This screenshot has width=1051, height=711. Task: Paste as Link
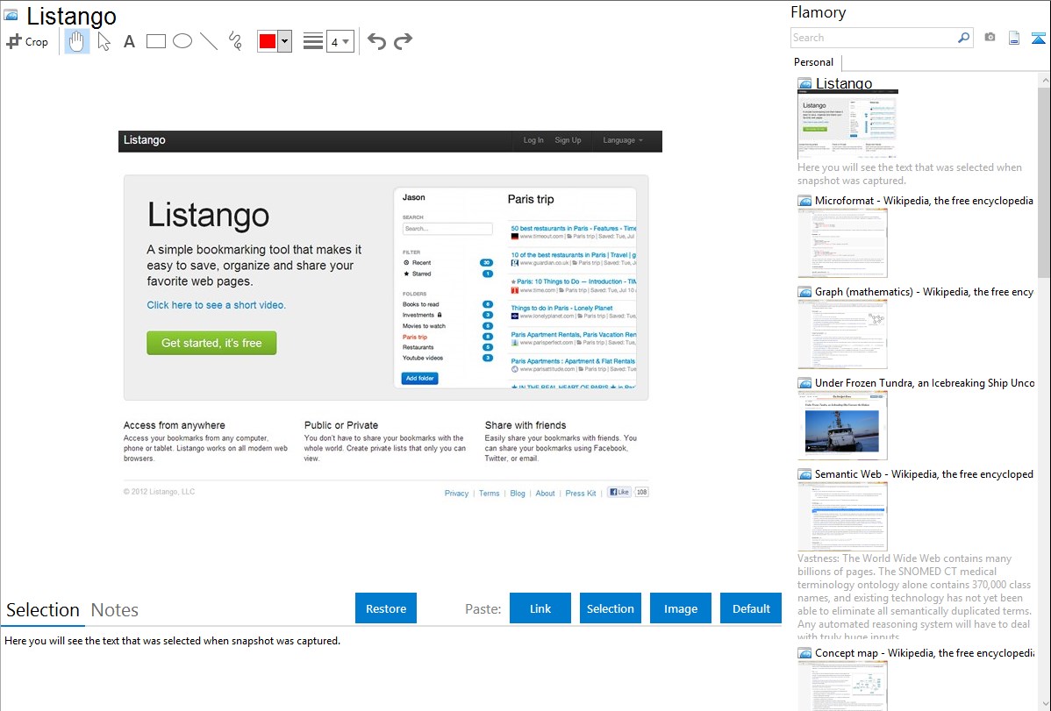[x=540, y=608]
